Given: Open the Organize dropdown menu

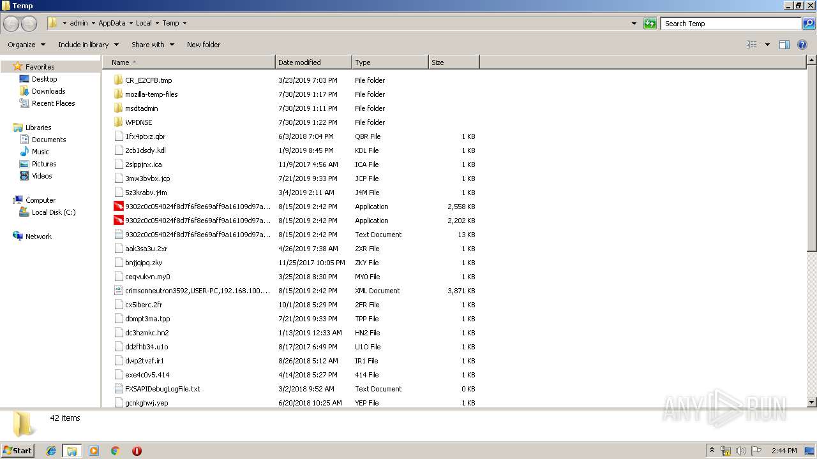Looking at the screenshot, I should point(26,45).
